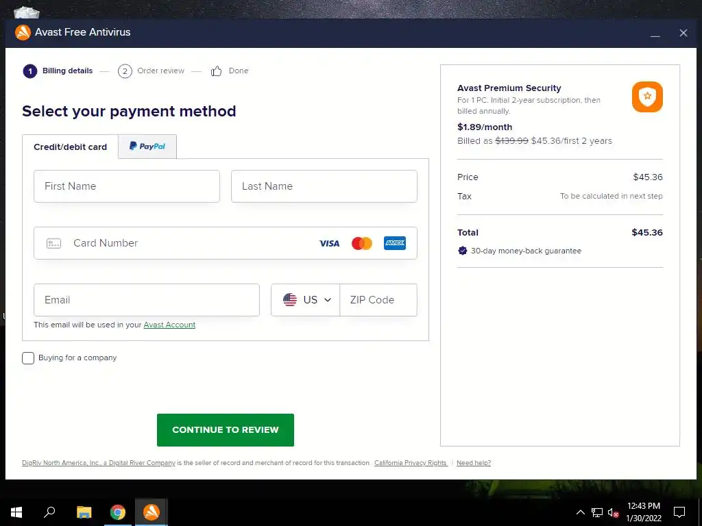Image resolution: width=702 pixels, height=526 pixels.
Task: Click 'Select your payment method' heading
Action: click(x=129, y=111)
